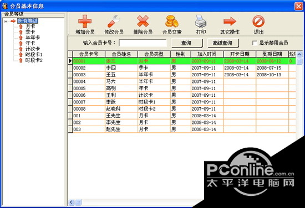The width and height of the screenshot is (305, 208).
Task: Open 会员交费 gold coins icon
Action: tap(172, 21)
